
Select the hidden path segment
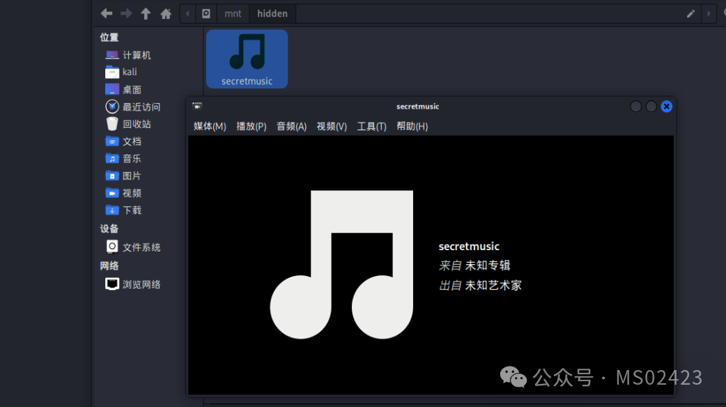click(272, 13)
